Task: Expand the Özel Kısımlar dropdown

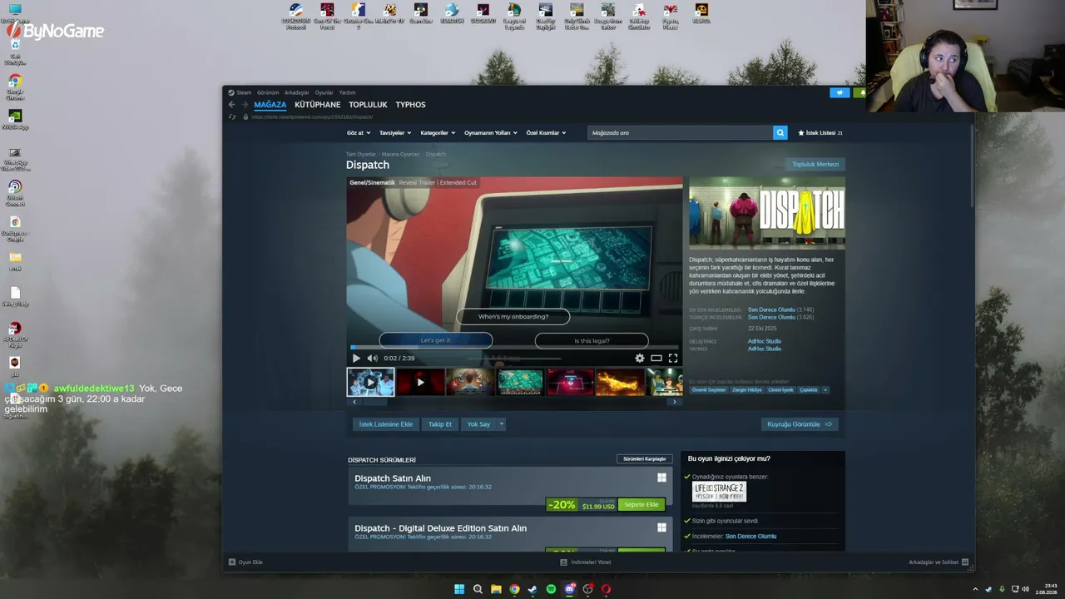Action: tap(546, 133)
